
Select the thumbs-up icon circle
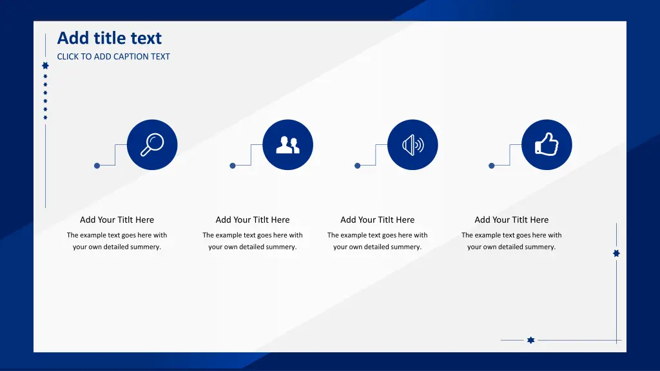pos(547,145)
